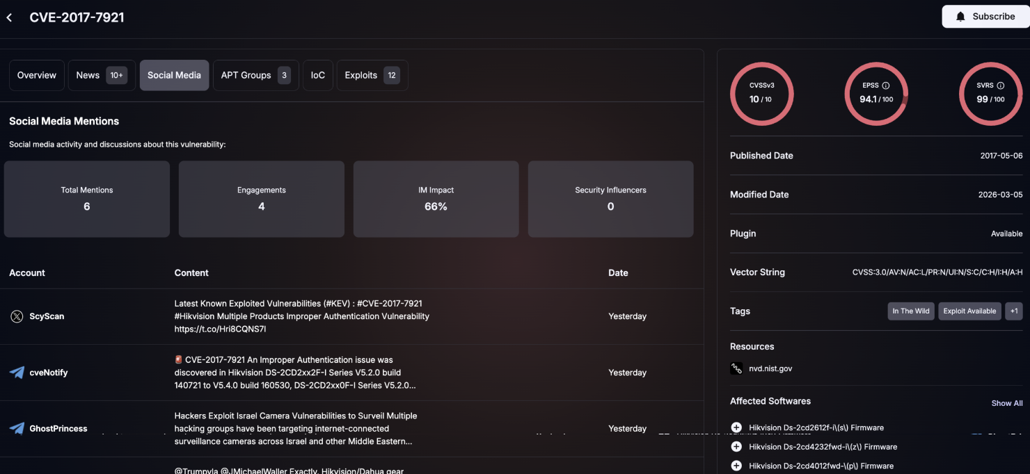Image resolution: width=1030 pixels, height=474 pixels.
Task: Click the Exploits tab 12 count badge
Action: (x=392, y=75)
